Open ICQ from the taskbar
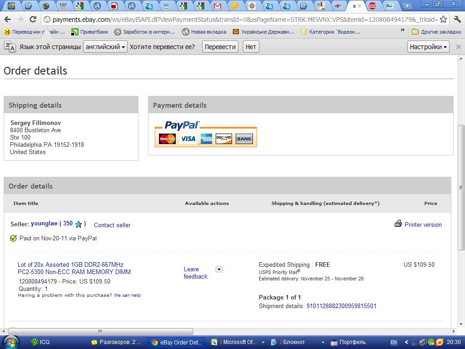 (x=40, y=342)
